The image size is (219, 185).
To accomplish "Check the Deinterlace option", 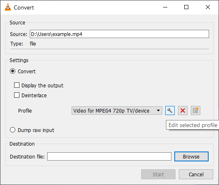I will pos(17,95).
